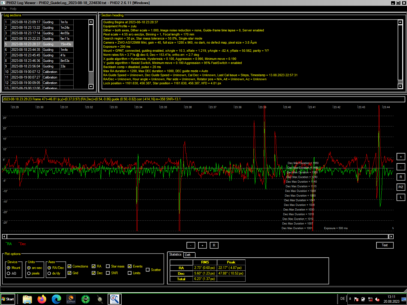
Task: Reset vertical scale with side R button
Action: coord(401,177)
